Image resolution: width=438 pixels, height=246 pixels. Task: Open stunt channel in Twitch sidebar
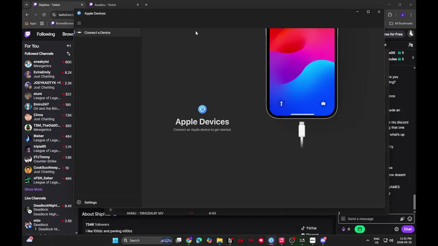point(48,96)
